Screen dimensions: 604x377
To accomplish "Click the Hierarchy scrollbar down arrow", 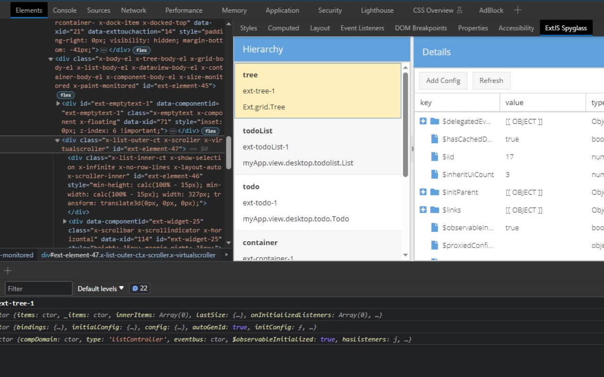I will [405, 255].
